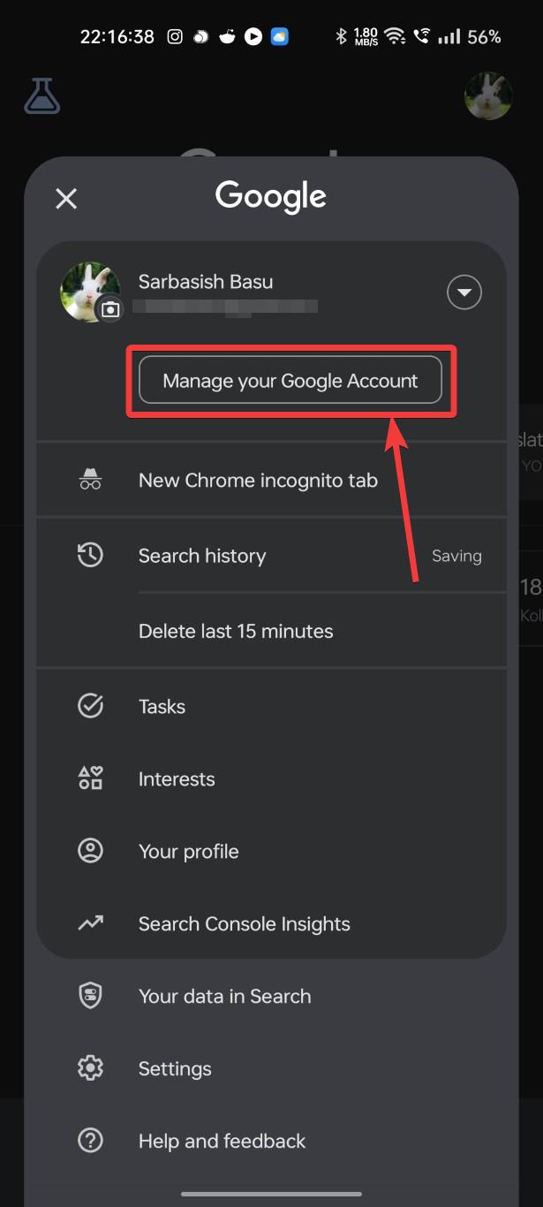Tap the Saving status label
543x1207 pixels.
[456, 556]
